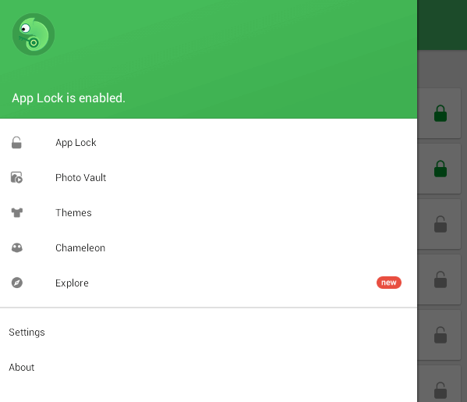Image resolution: width=467 pixels, height=402 pixels.
Task: Open the About page
Action: [x=208, y=368]
